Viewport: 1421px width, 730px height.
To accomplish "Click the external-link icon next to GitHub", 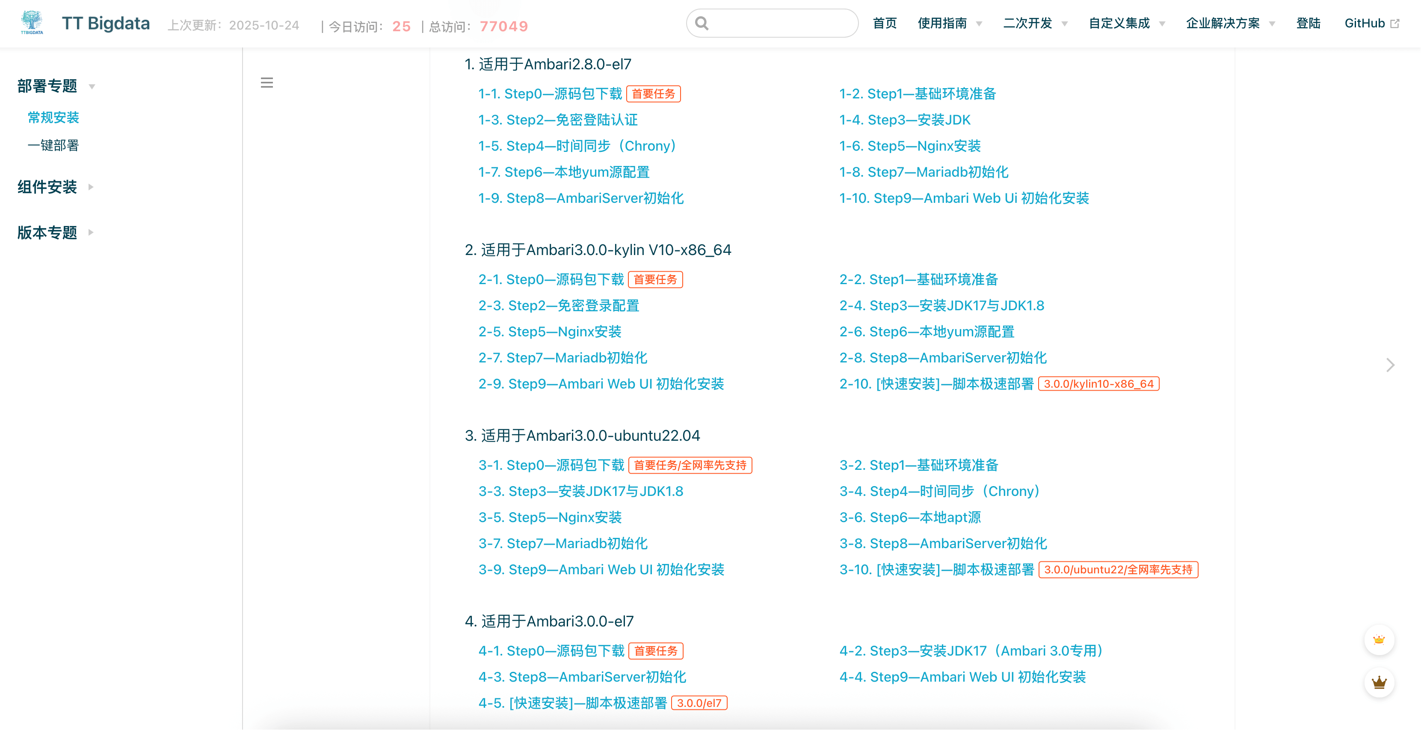I will tap(1396, 23).
